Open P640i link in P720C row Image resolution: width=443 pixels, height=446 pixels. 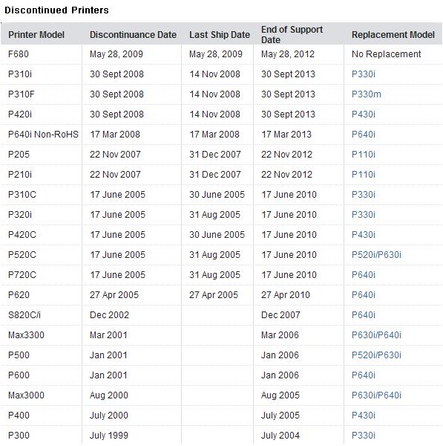pos(363,275)
